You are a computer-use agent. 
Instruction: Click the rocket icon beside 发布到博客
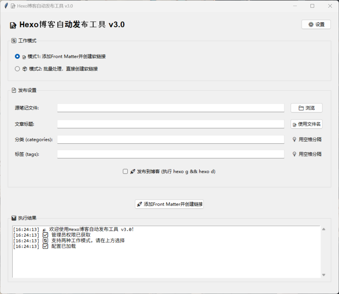133,171
